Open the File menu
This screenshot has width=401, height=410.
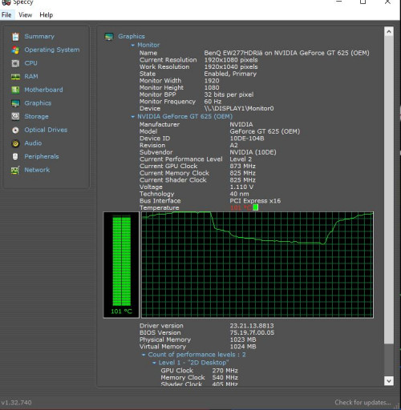pyautogui.click(x=6, y=15)
